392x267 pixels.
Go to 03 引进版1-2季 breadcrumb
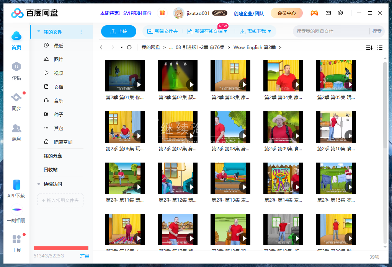(200, 47)
